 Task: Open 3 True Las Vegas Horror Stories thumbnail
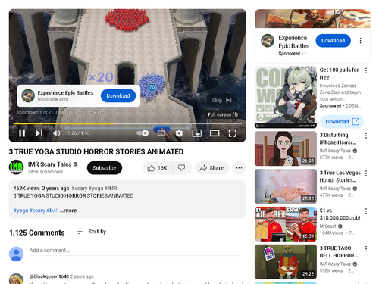[x=286, y=186]
